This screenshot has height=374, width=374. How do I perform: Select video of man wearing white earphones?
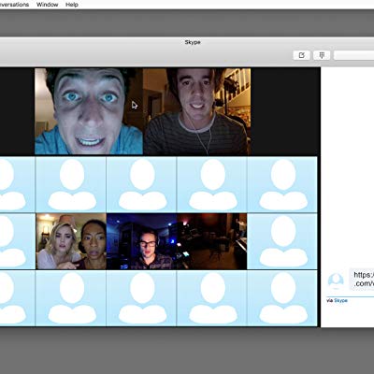(197, 111)
